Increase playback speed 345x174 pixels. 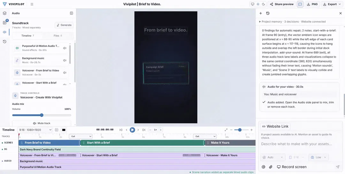(161, 130)
